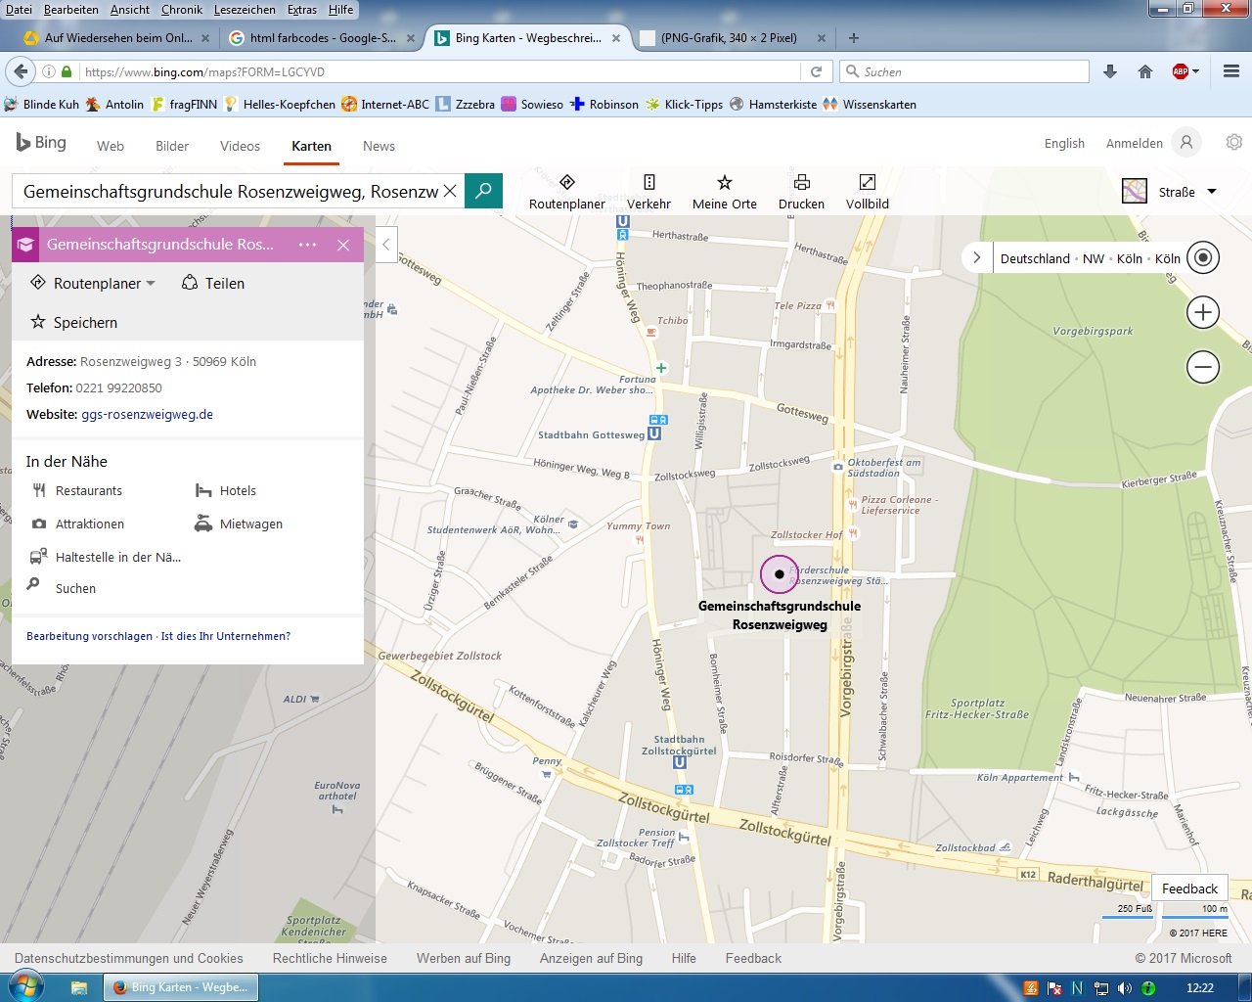Click the Firefox Suchen search box
1252x1002 pixels.
click(x=964, y=71)
